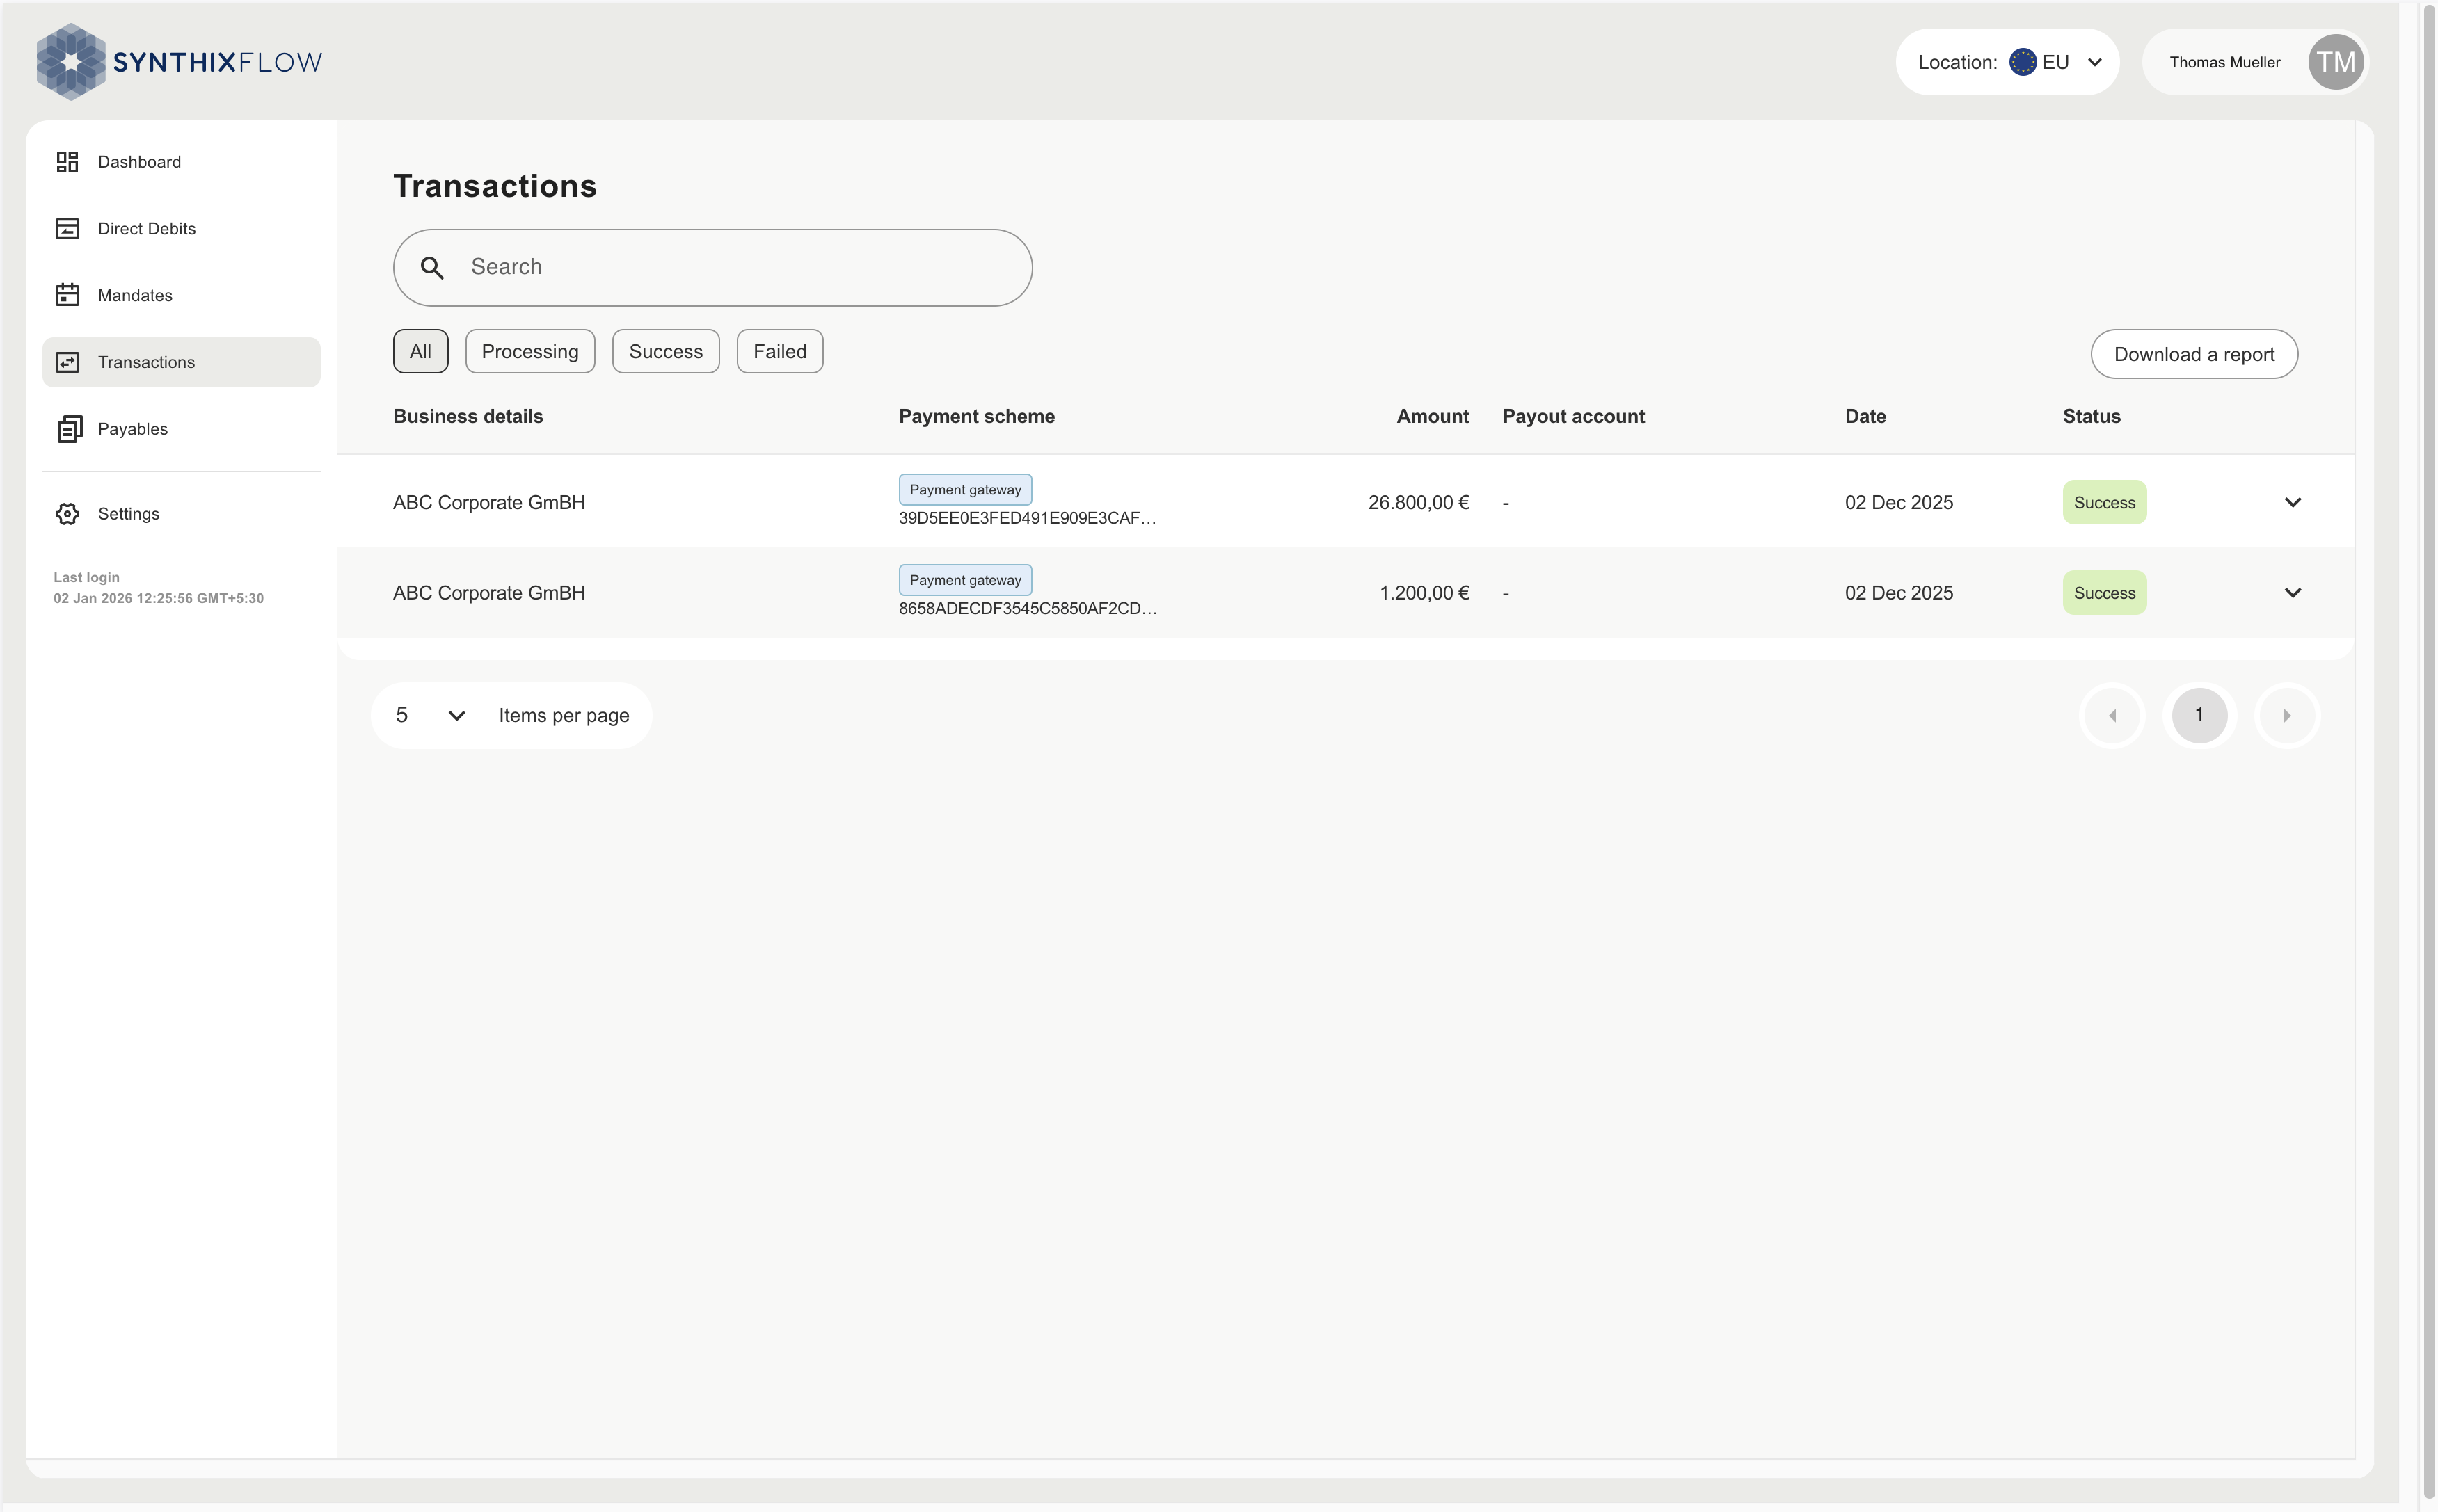Viewport: 2438px width, 1512px height.
Task: Click the Status column header
Action: pos(2091,416)
